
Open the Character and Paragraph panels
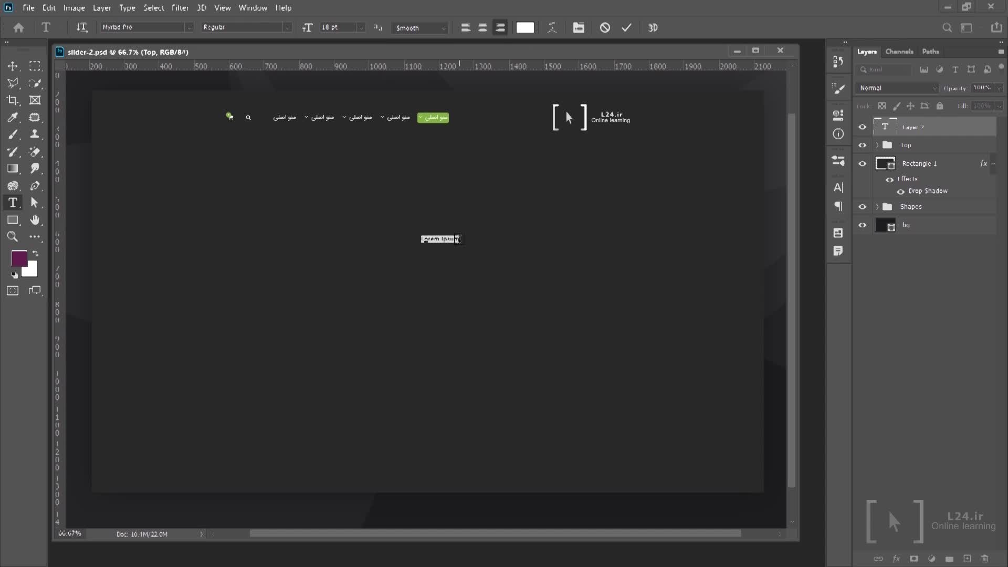[x=579, y=28]
